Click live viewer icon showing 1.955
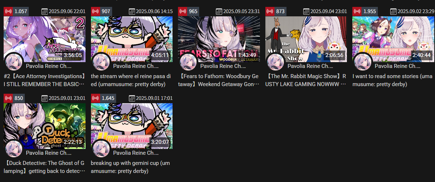The width and height of the screenshot is (435, 182). (357, 11)
